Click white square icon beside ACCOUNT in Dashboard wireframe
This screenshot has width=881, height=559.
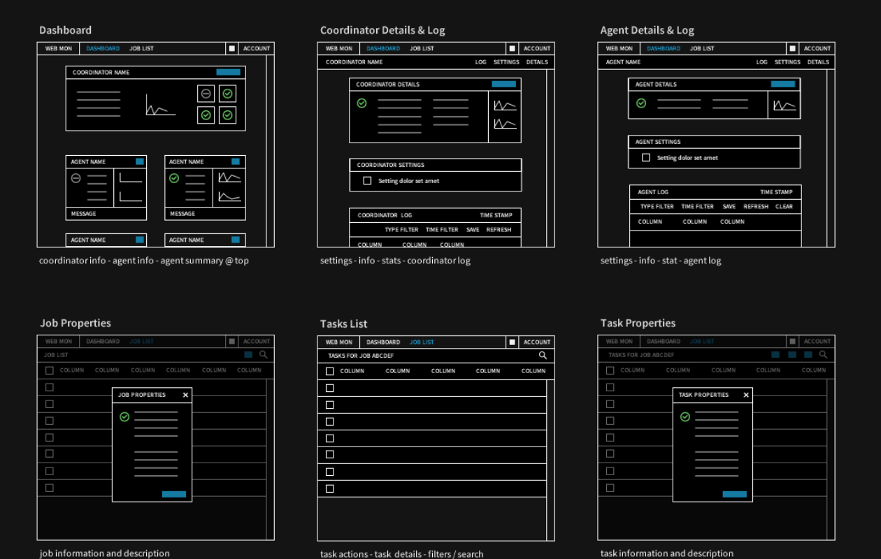click(232, 49)
